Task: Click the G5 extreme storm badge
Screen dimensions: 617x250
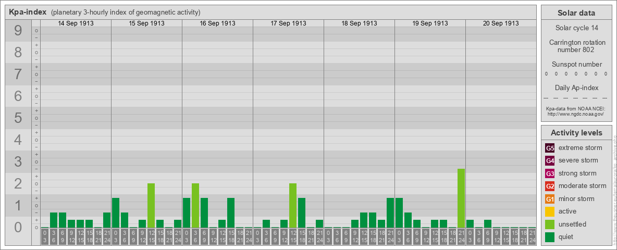Action: point(550,148)
